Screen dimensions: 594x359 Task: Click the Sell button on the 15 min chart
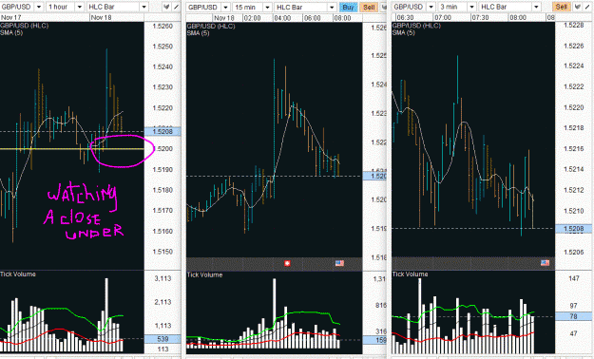click(x=369, y=8)
